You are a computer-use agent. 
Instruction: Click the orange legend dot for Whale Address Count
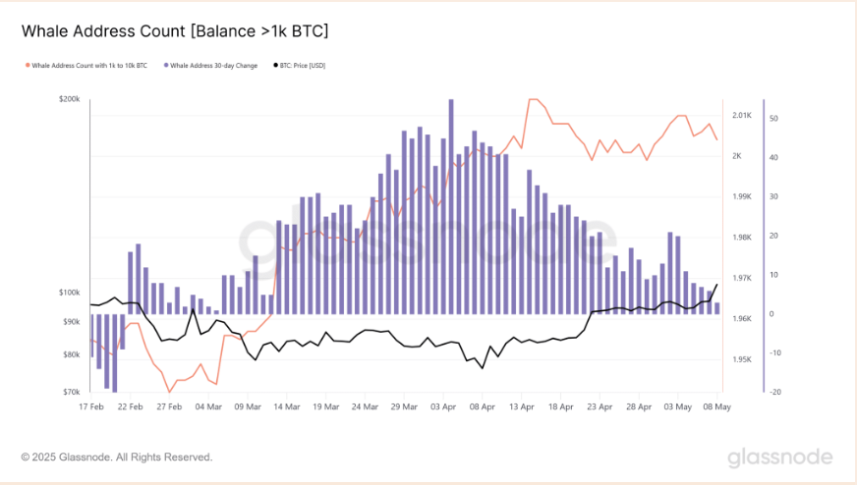point(27,66)
